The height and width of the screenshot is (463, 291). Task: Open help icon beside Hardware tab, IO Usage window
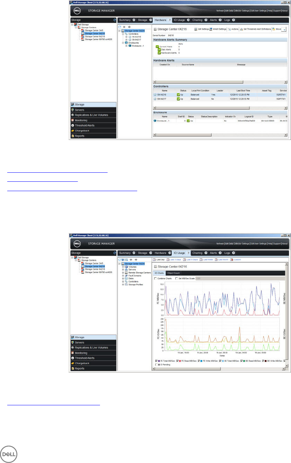(169, 253)
